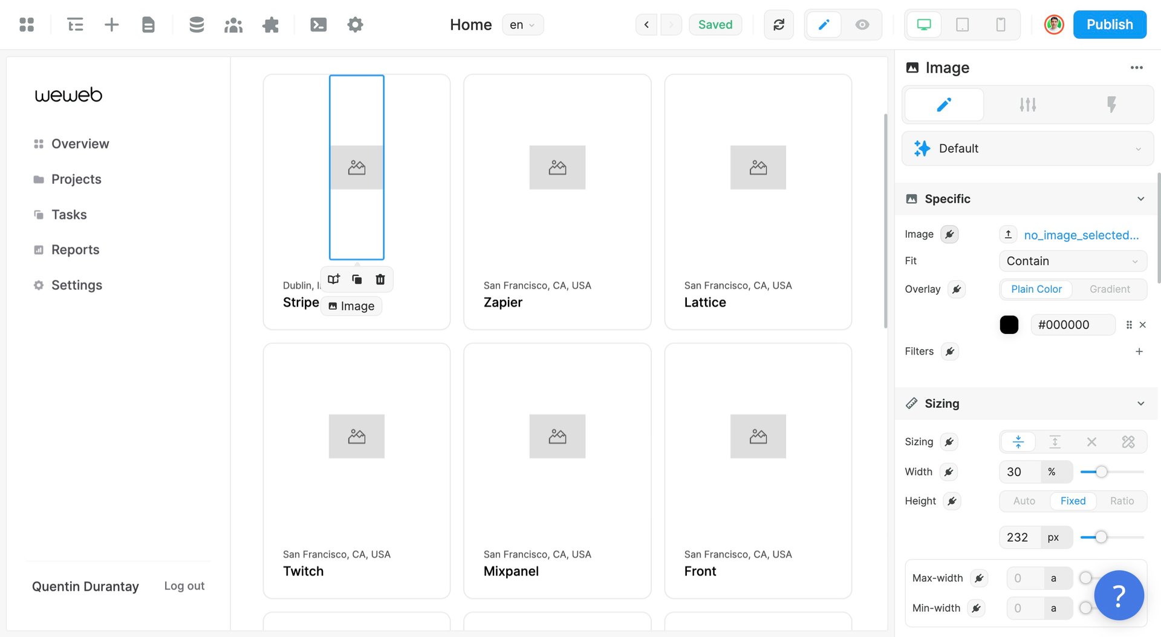Open the Fit Contain dropdown
This screenshot has width=1161, height=637.
pyautogui.click(x=1073, y=261)
